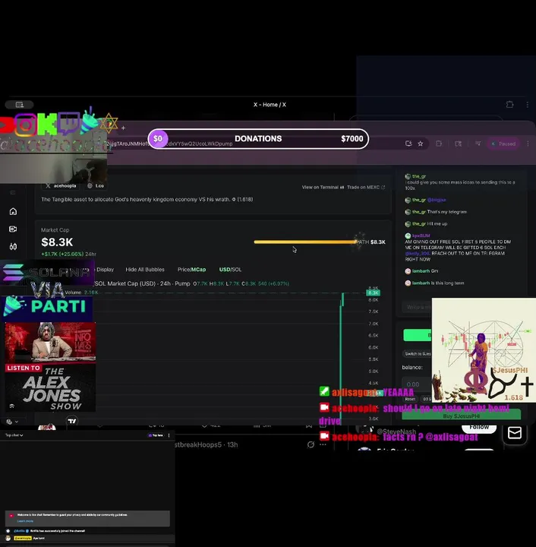
Task: Click the donations goal bar
Action: pyautogui.click(x=258, y=138)
